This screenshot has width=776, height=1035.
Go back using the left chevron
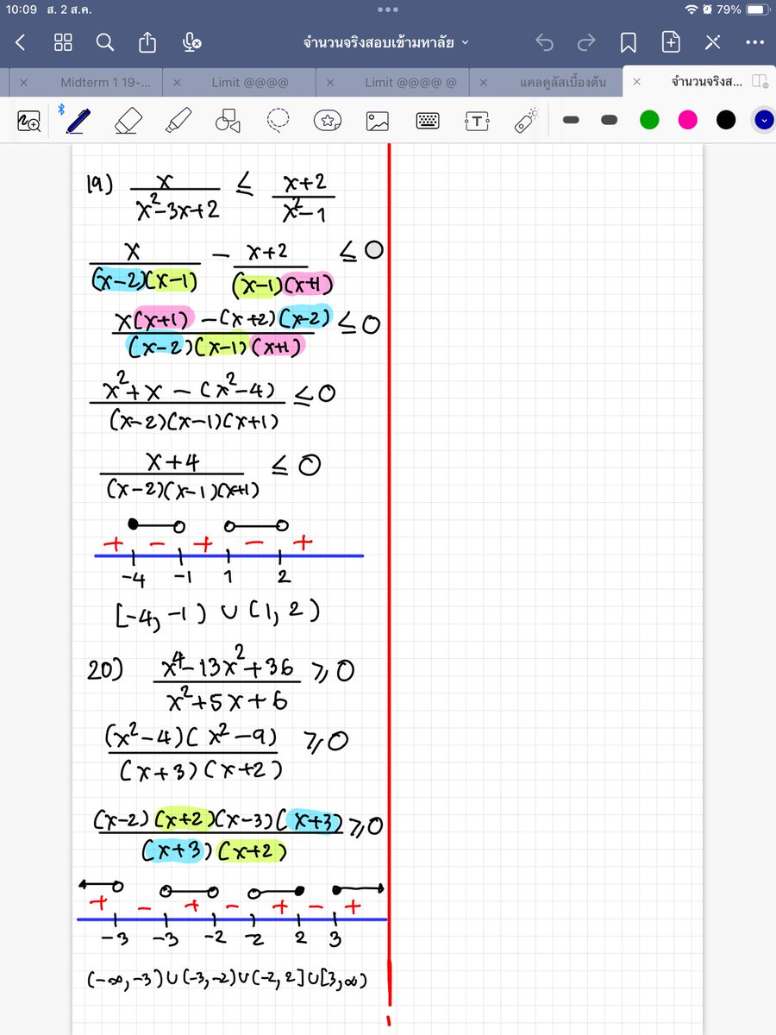21,42
